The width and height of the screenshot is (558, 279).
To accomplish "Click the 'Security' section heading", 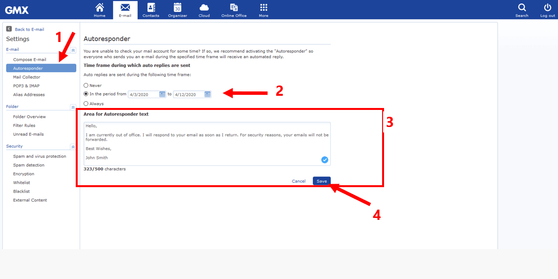I will 14,146.
